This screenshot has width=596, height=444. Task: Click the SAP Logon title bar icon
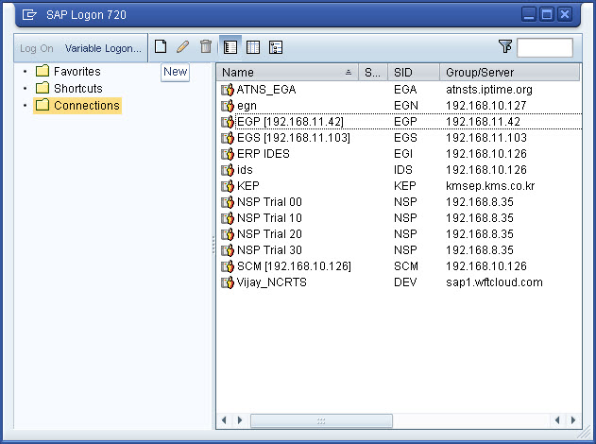click(x=29, y=15)
